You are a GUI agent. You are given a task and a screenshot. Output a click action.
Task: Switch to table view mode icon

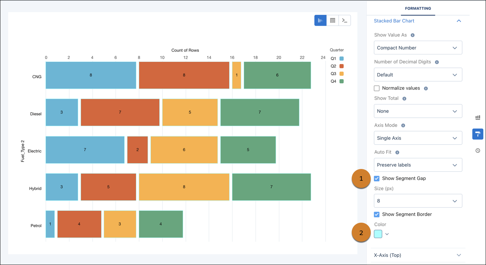(332, 21)
